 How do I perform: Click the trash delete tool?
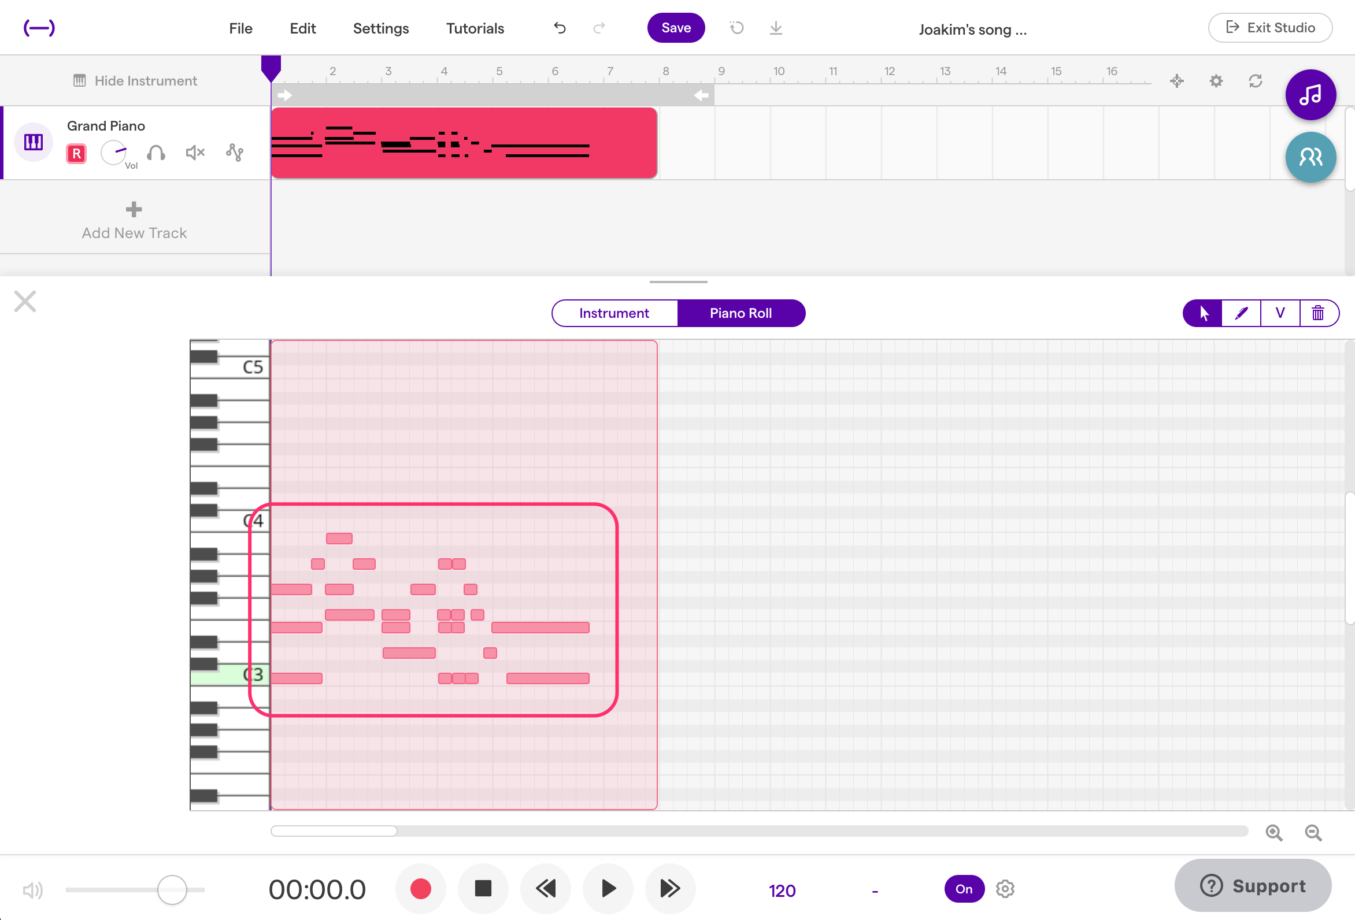coord(1317,313)
